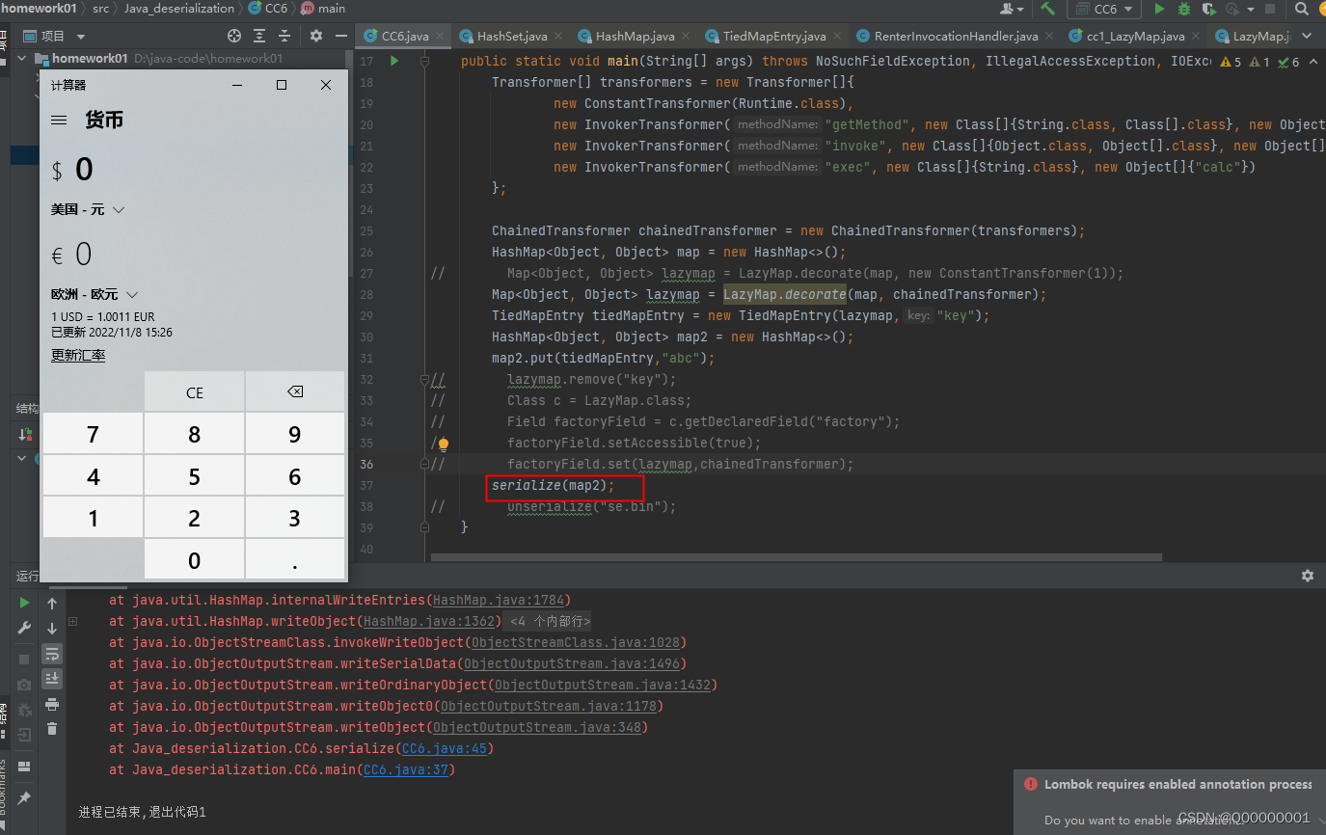Click the fold marker on line 17
The image size is (1326, 835).
[424, 61]
